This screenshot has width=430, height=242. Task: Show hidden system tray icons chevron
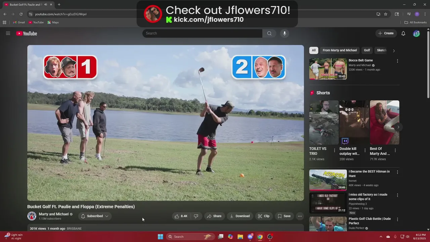pyautogui.click(x=381, y=237)
